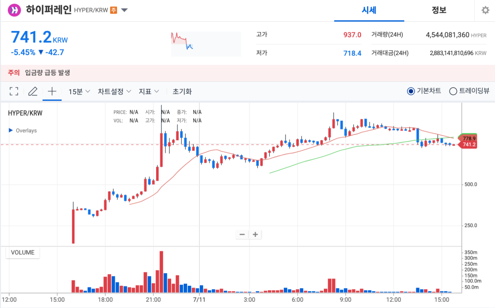Click the 고가 high price label
This screenshot has height=308, width=495.
(x=262, y=34)
